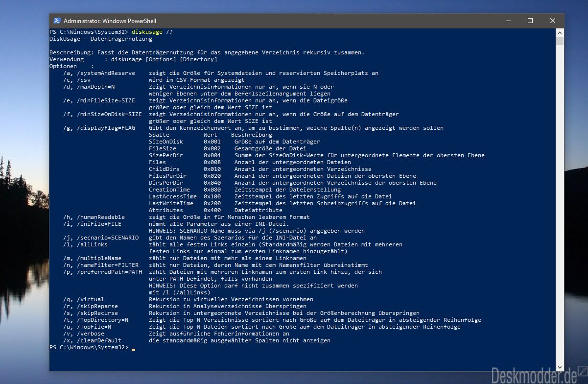
Task: Click the value "0x400"
Action: click(212, 210)
